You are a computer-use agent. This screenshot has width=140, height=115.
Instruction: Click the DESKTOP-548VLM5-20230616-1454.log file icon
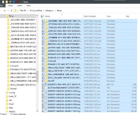click(x=46, y=91)
